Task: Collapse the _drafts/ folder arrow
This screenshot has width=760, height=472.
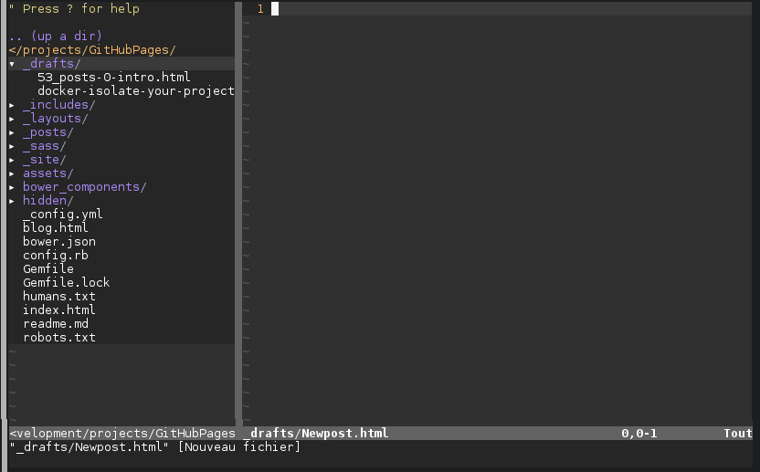Action: [x=12, y=64]
